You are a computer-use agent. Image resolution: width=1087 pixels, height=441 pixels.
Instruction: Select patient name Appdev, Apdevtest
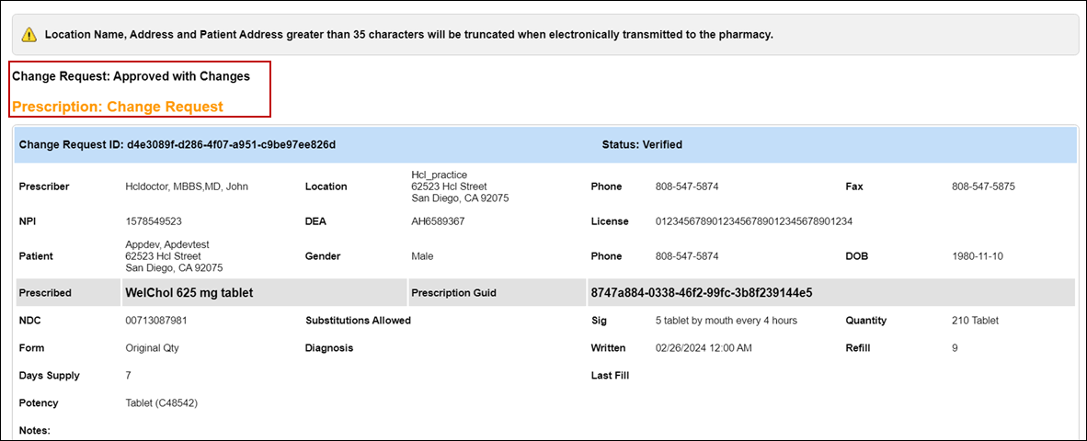(x=167, y=244)
